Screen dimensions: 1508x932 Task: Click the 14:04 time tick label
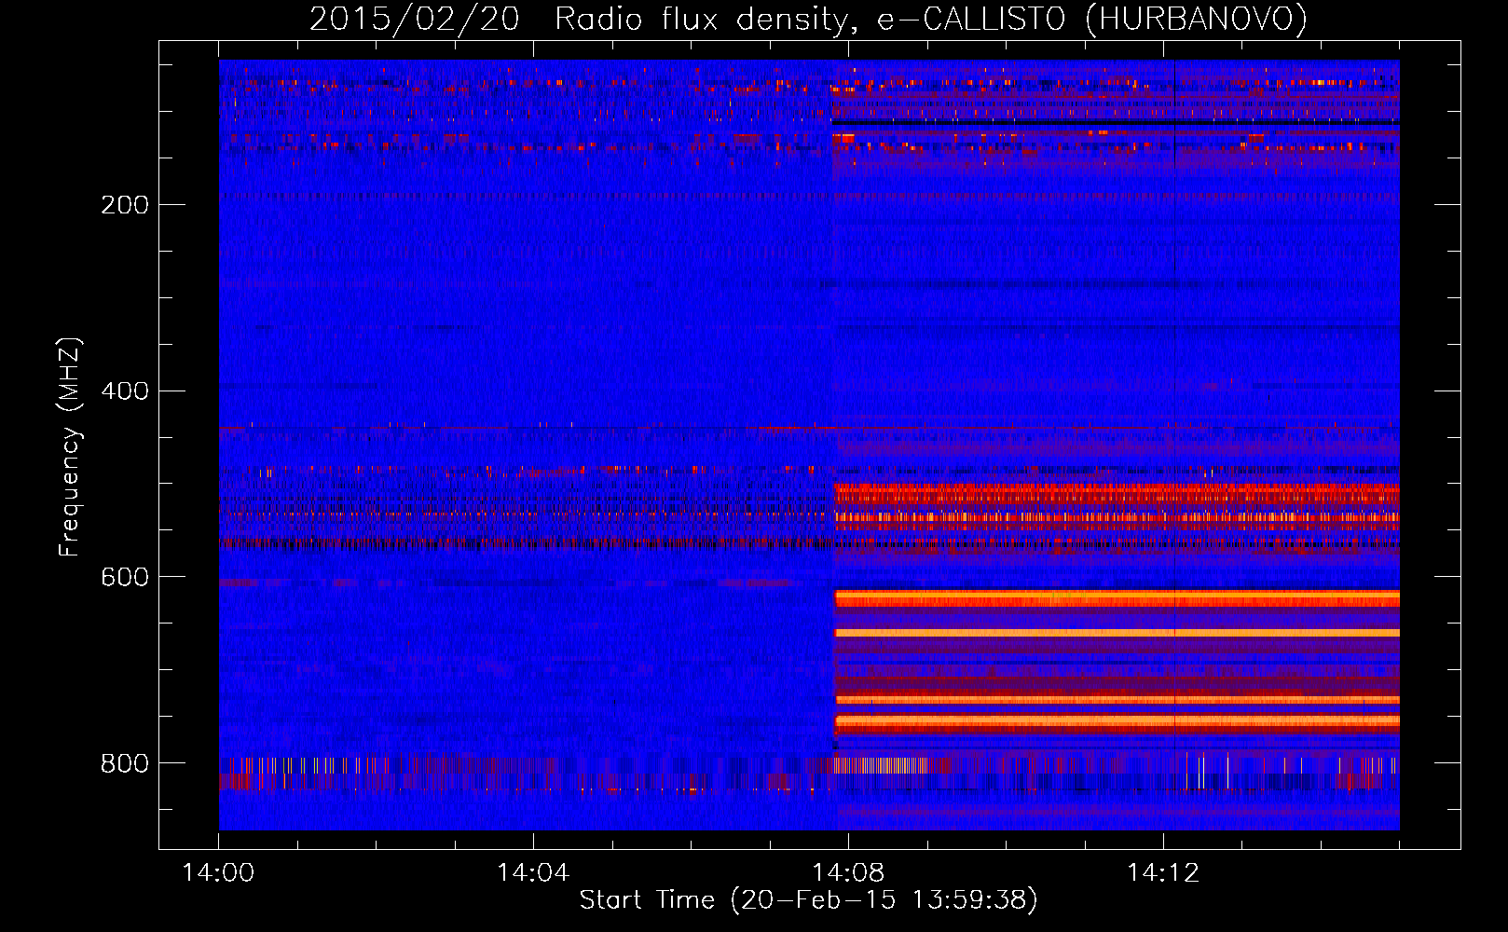pos(533,873)
